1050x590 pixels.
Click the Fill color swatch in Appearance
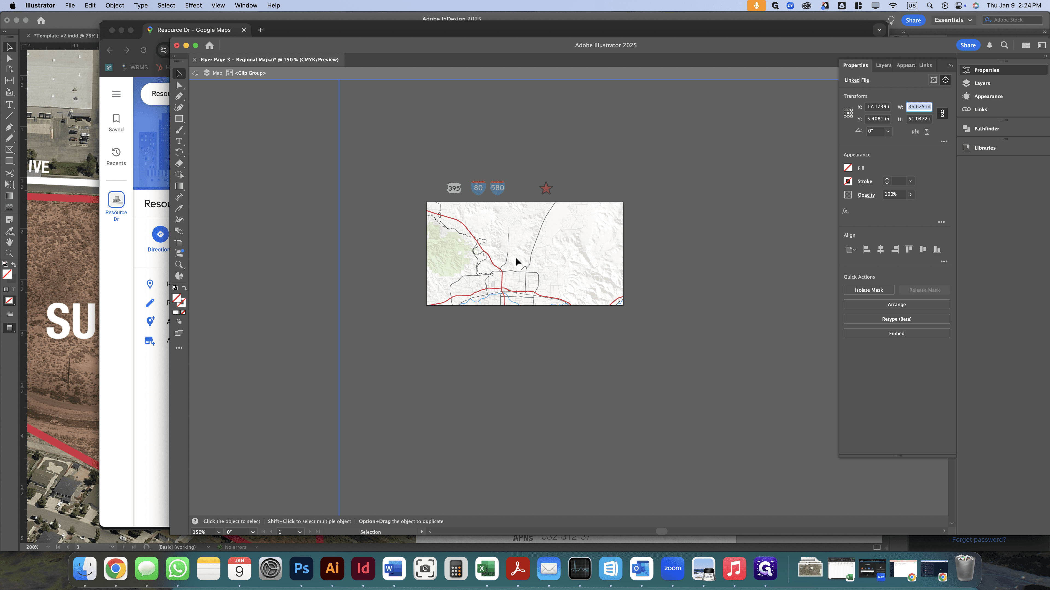[848, 168]
